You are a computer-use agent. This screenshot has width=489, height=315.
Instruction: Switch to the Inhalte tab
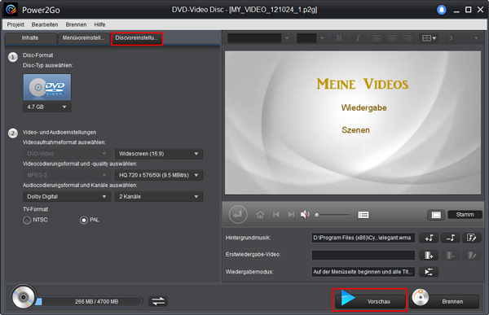pyautogui.click(x=30, y=38)
